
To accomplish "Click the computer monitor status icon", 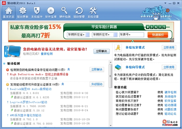I will [13, 51].
